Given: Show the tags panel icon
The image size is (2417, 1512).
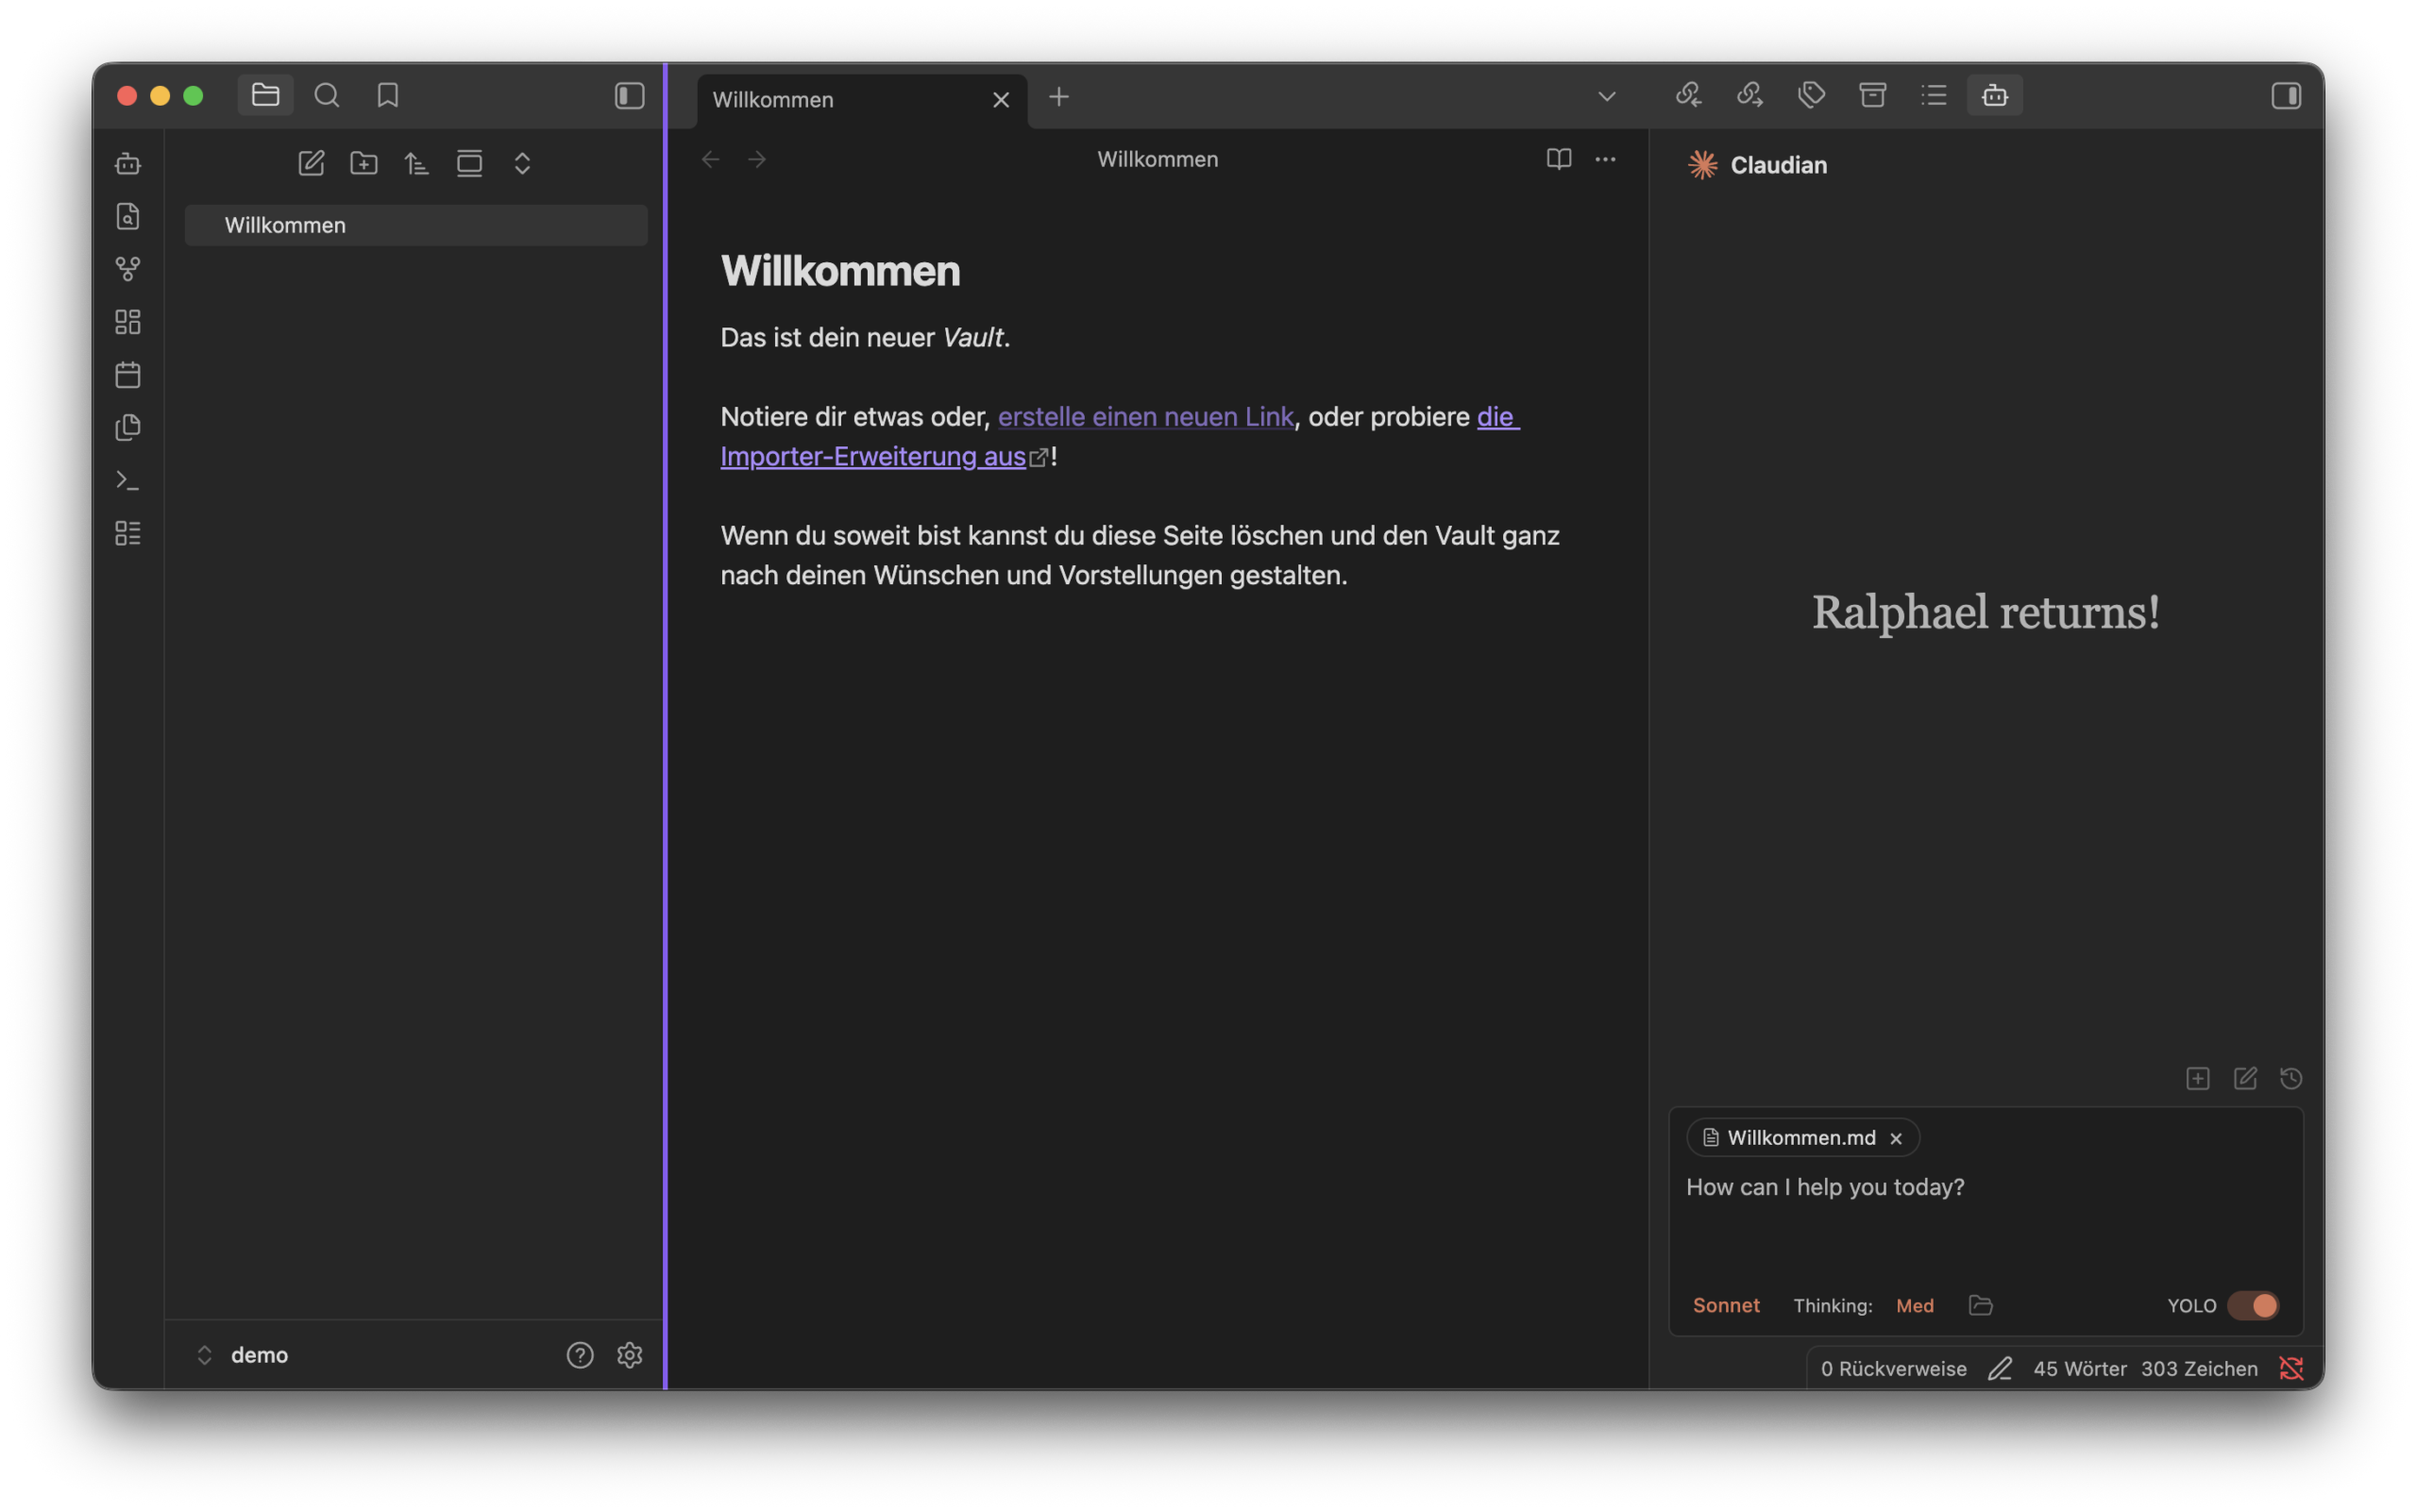Looking at the screenshot, I should (1812, 95).
